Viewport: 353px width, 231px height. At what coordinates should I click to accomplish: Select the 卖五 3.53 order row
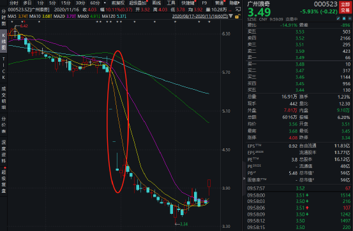tap(299, 32)
